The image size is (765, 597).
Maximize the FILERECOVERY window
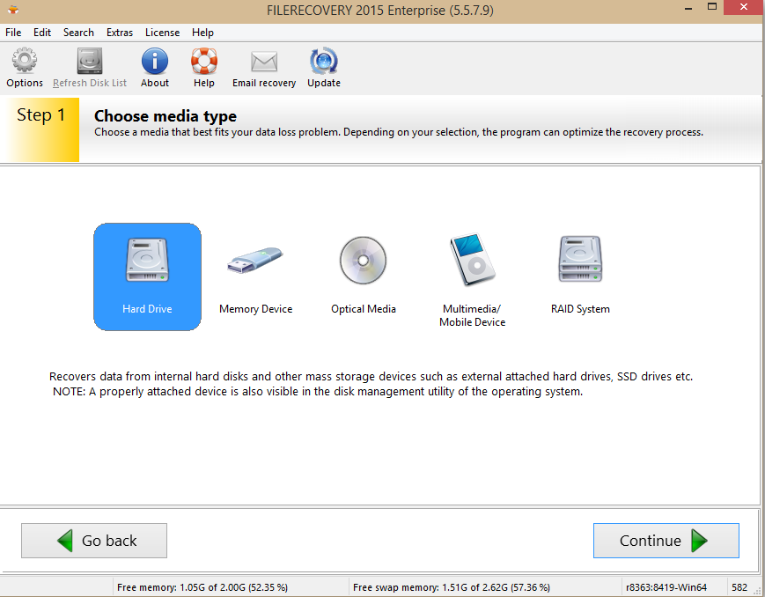(x=712, y=7)
